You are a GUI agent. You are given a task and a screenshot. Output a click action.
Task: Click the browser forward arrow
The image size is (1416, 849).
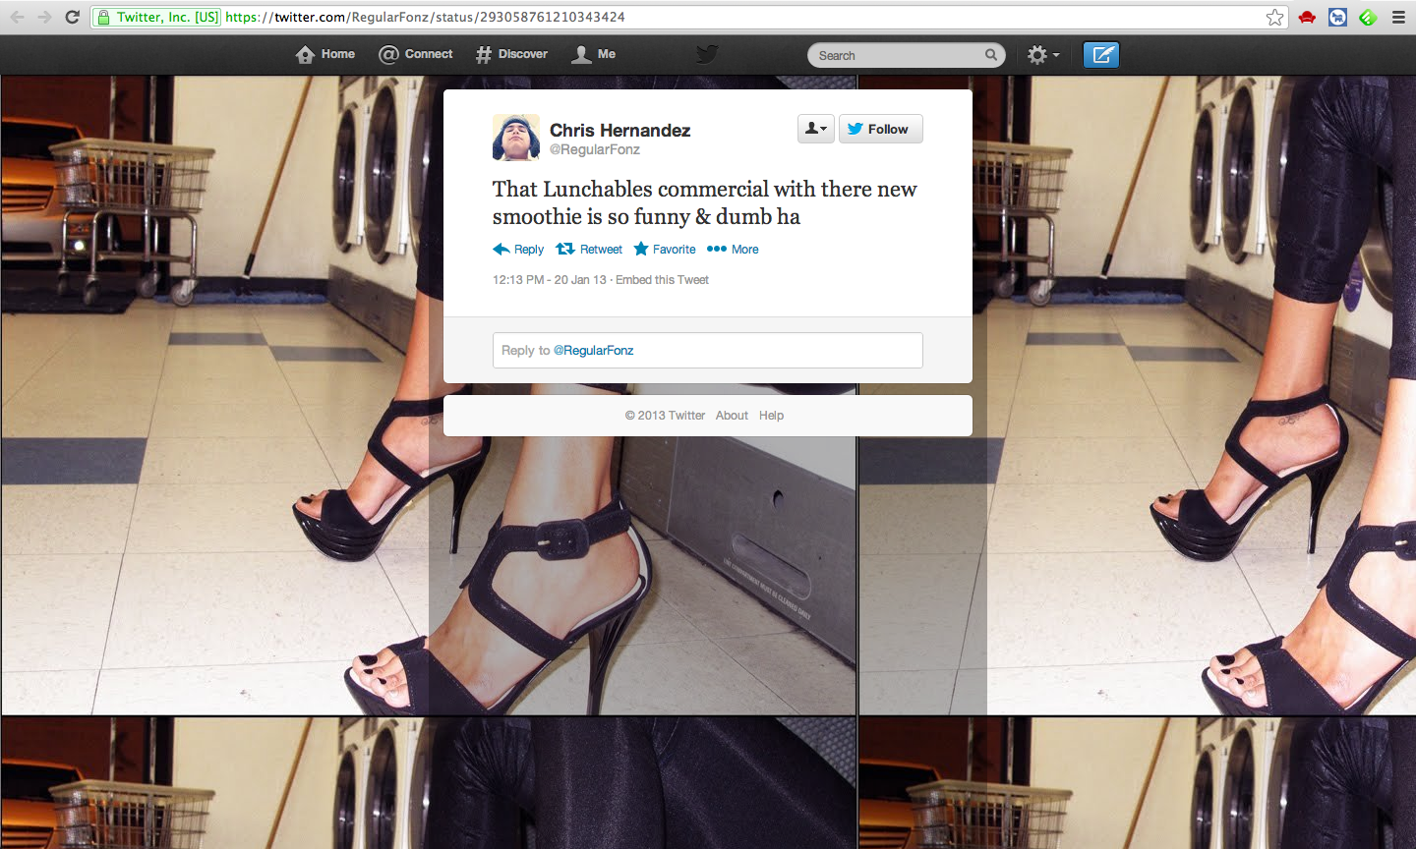[x=44, y=17]
